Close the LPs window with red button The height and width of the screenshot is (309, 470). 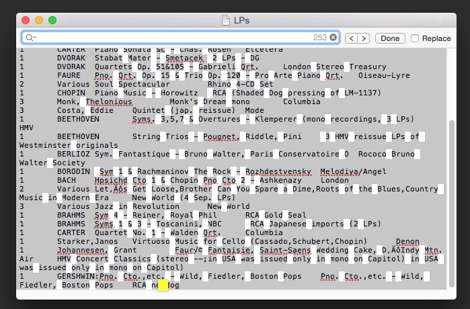[26, 20]
